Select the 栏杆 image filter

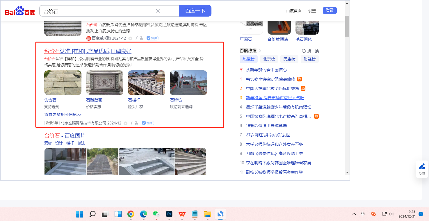[70, 143]
